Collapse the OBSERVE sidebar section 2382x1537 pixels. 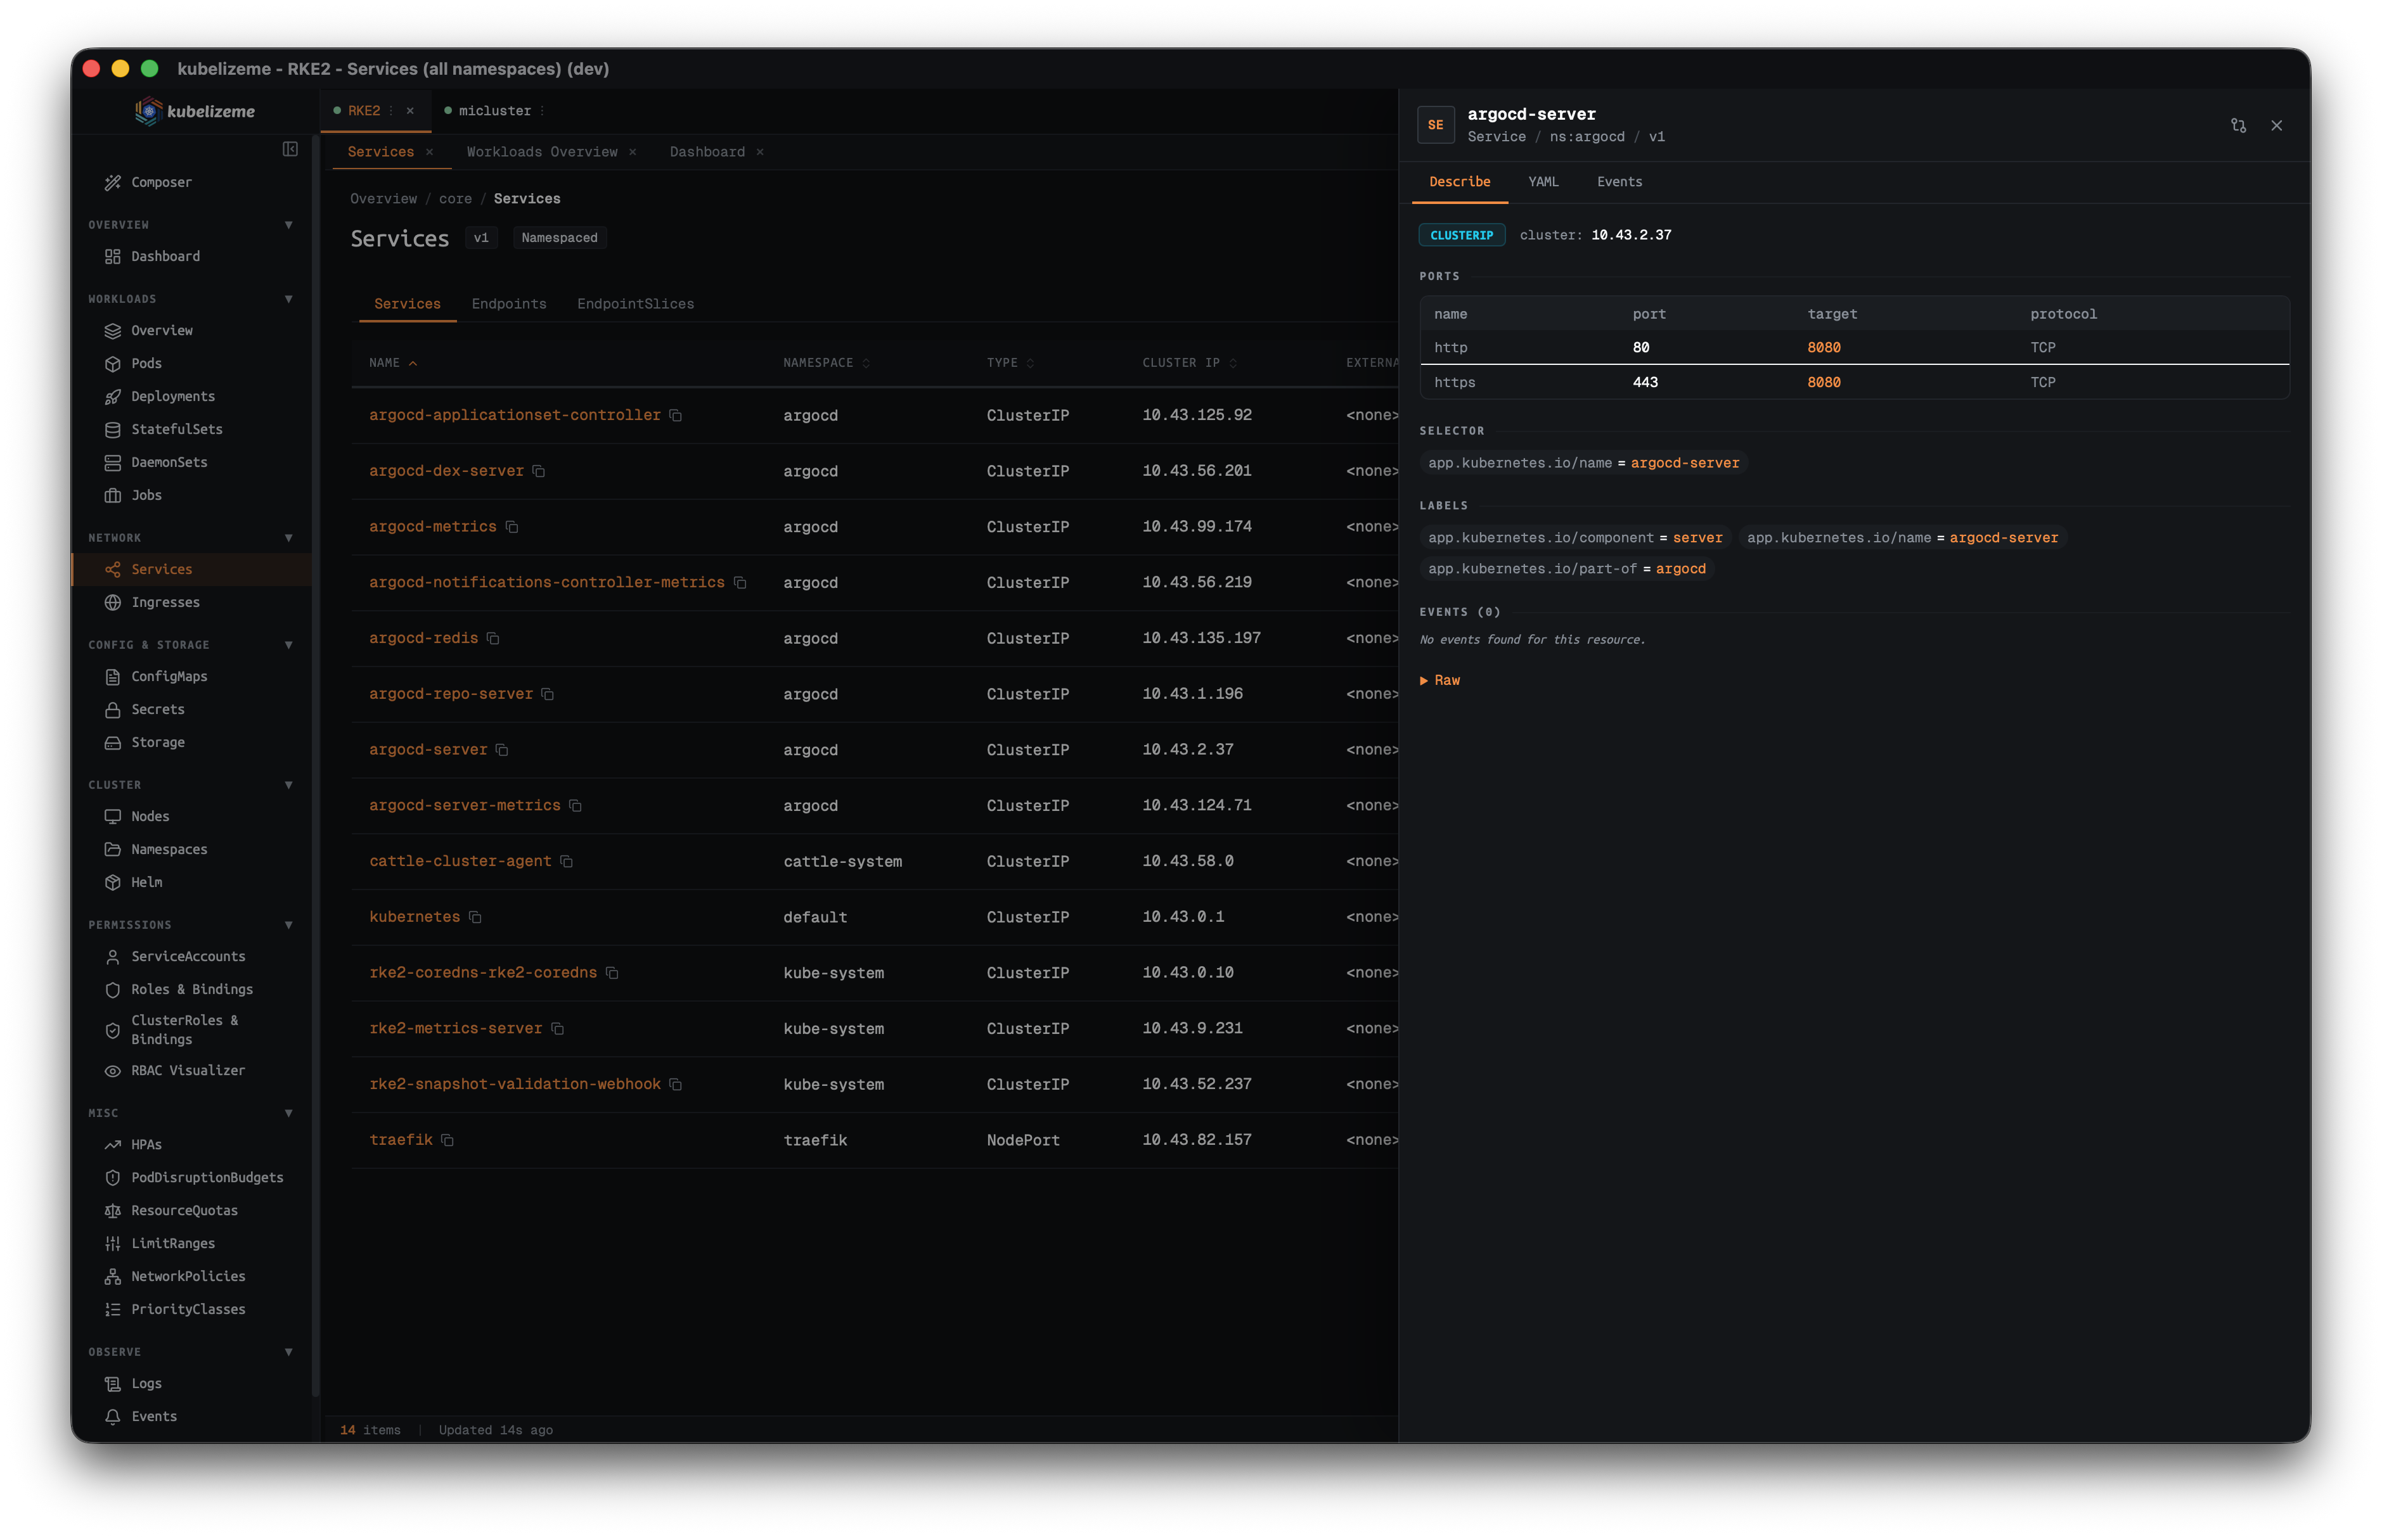288,1353
